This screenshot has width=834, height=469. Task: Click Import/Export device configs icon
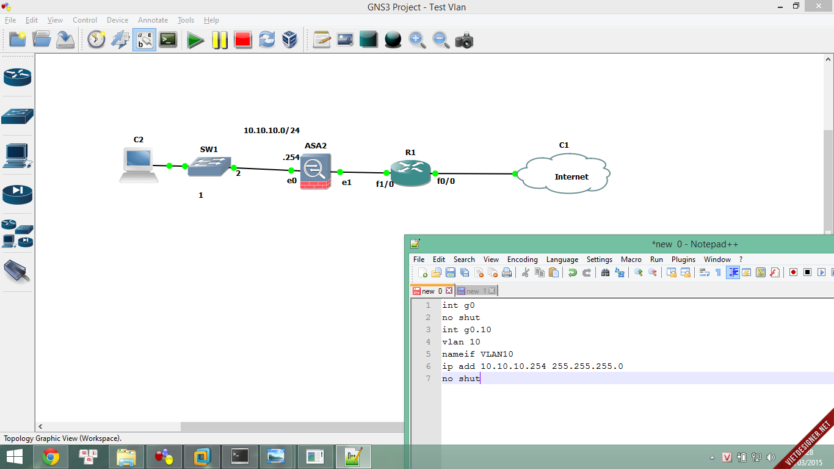tap(120, 40)
